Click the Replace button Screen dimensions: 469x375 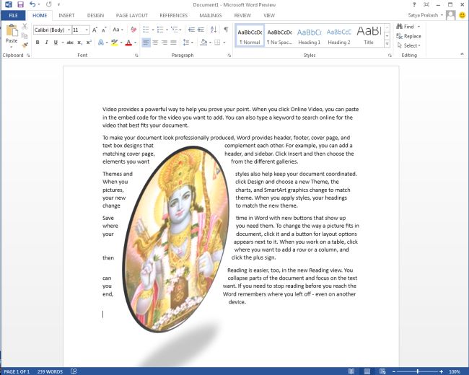click(408, 36)
